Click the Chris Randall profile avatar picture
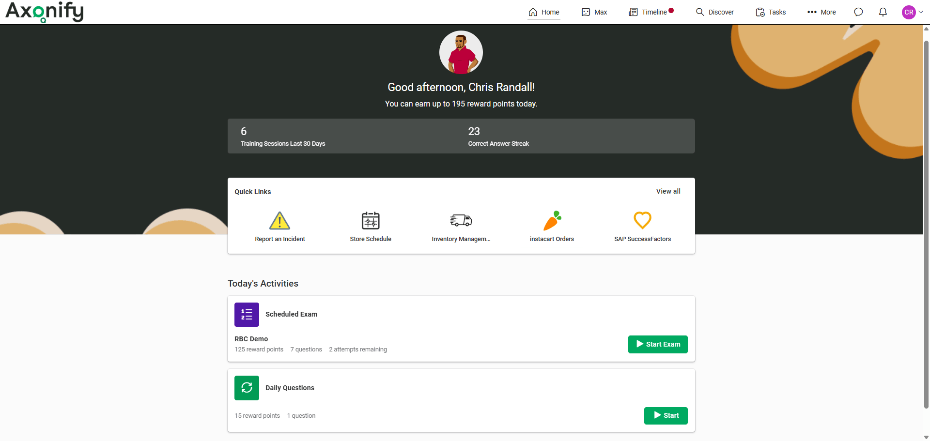Screen dimensions: 930x441 click(461, 52)
